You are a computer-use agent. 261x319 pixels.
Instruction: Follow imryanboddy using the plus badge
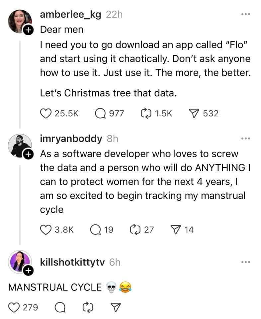coord(28,154)
